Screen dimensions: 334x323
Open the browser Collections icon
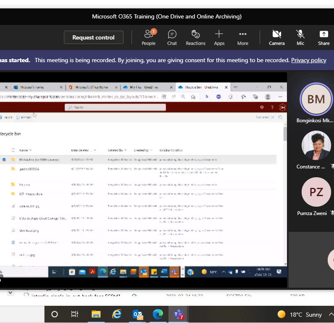point(255,97)
